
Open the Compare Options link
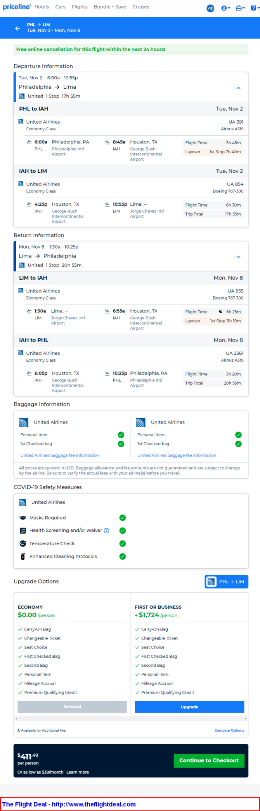click(229, 730)
